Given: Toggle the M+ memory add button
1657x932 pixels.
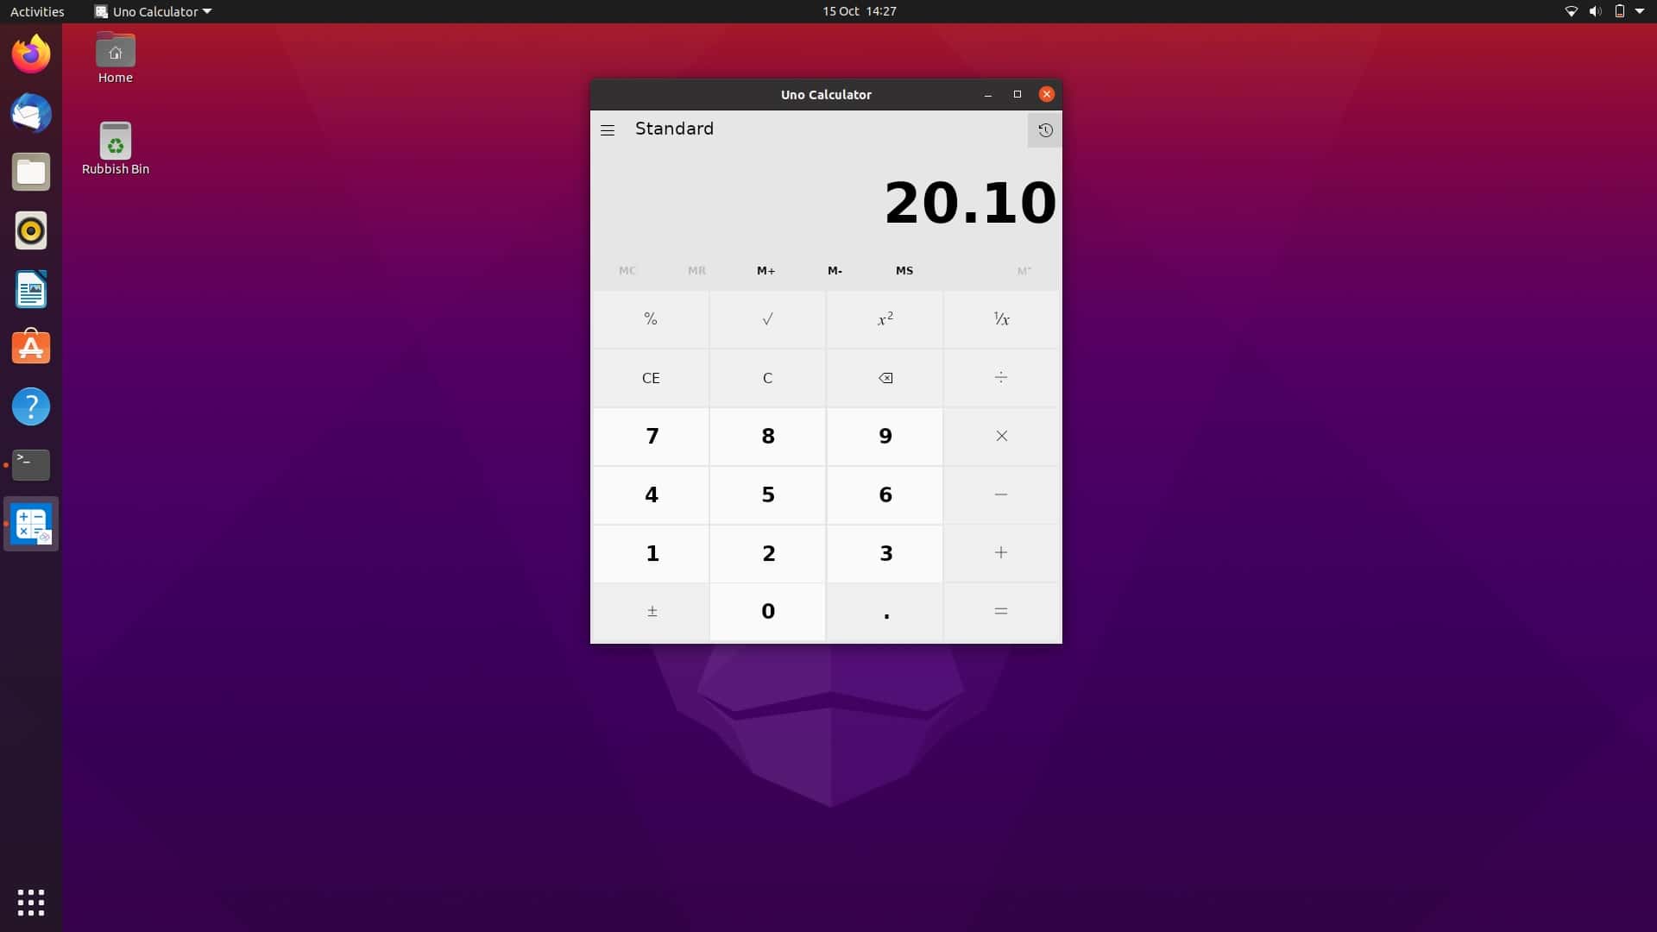Looking at the screenshot, I should [x=765, y=270].
